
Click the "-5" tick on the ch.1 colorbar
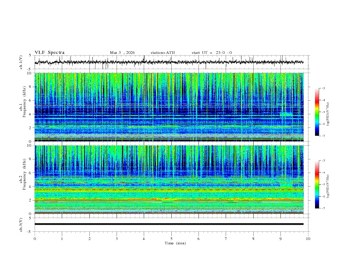click(x=323, y=112)
